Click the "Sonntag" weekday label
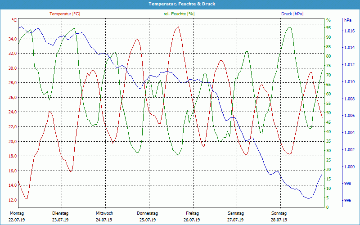Image resolution: width=360 pixels, height=225 pixels. pos(279,213)
